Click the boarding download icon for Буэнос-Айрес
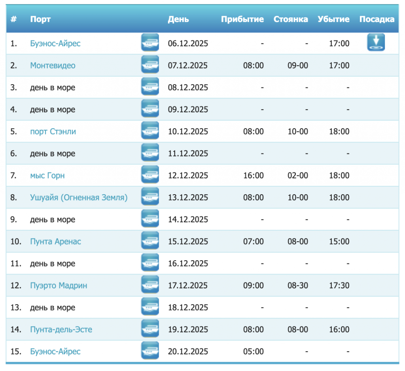This screenshot has width=405, height=371. [x=376, y=42]
